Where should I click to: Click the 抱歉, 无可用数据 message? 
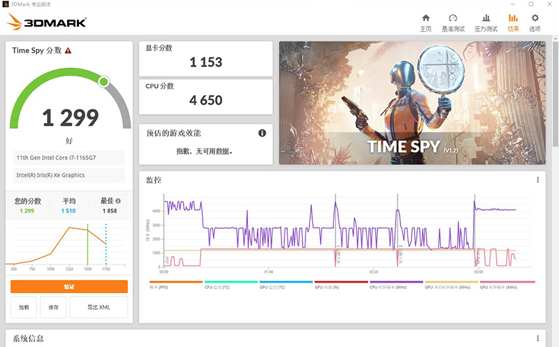pos(205,151)
